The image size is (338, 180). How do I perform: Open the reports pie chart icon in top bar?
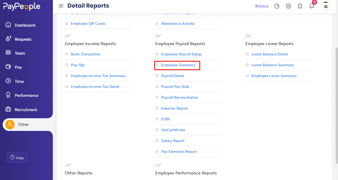pyautogui.click(x=277, y=6)
